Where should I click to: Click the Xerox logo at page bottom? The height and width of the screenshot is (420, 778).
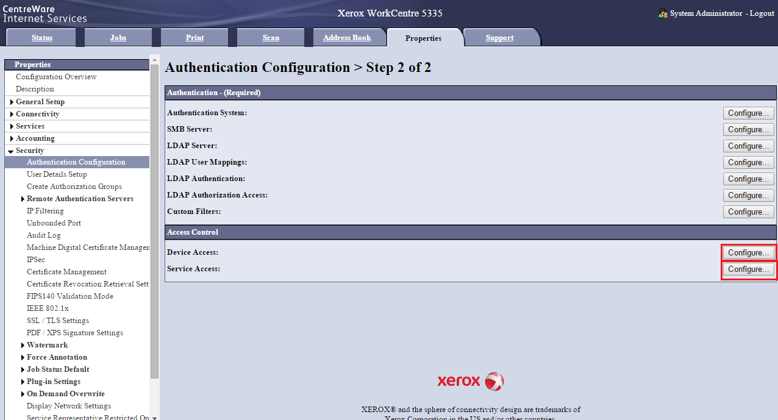click(470, 382)
